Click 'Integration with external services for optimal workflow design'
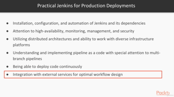 [68, 74]
